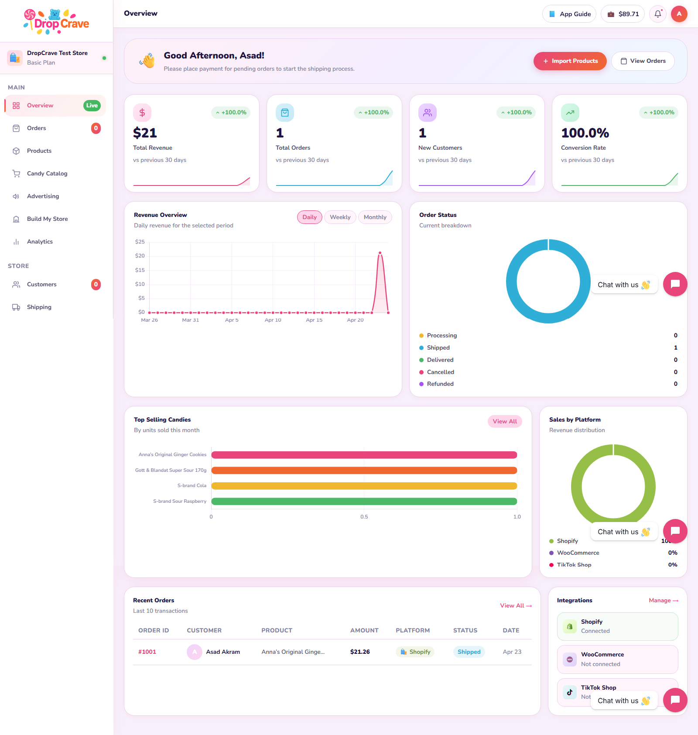Click View All in Recent Orders
The height and width of the screenshot is (735, 698).
[516, 606]
